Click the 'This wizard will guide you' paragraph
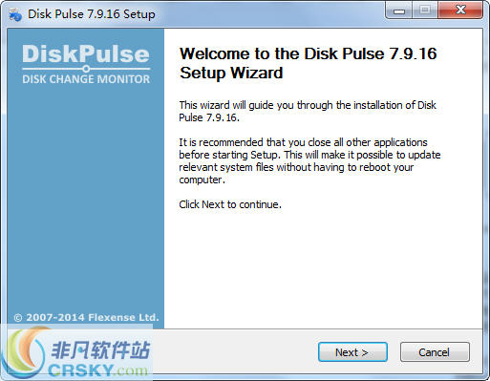Screen dimensions: 490x381 coord(308,111)
